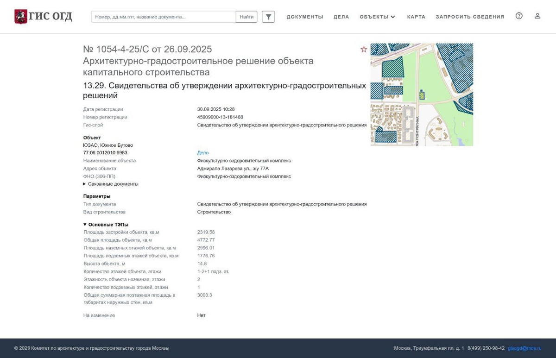Viewport: 556px width, 358px height.
Task: Open the Дела menu item
Action: (341, 17)
